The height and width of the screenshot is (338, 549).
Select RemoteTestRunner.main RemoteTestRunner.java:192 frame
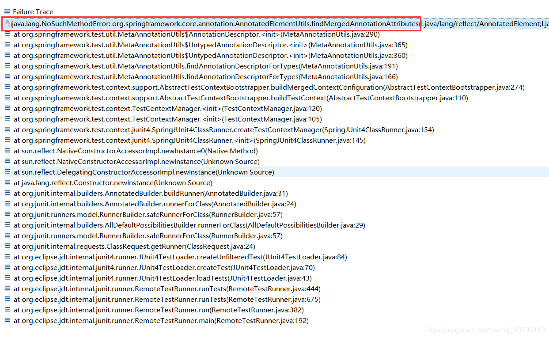161,320
